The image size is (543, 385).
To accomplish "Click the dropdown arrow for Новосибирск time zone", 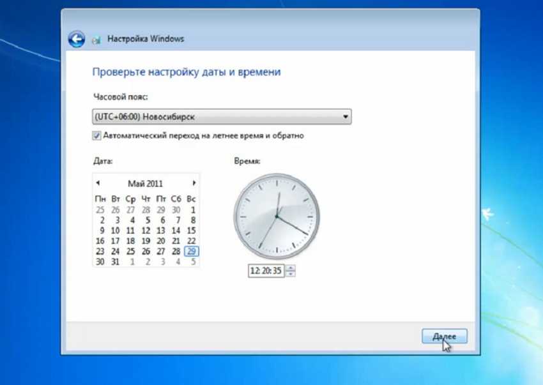I will point(345,117).
